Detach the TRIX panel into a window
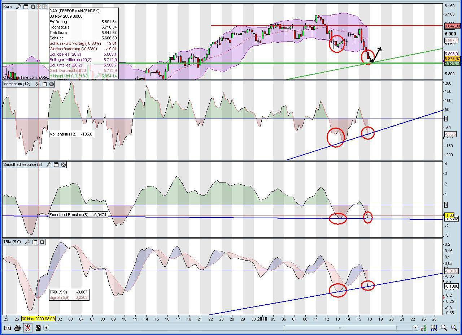The image size is (462, 335). (x=35, y=242)
